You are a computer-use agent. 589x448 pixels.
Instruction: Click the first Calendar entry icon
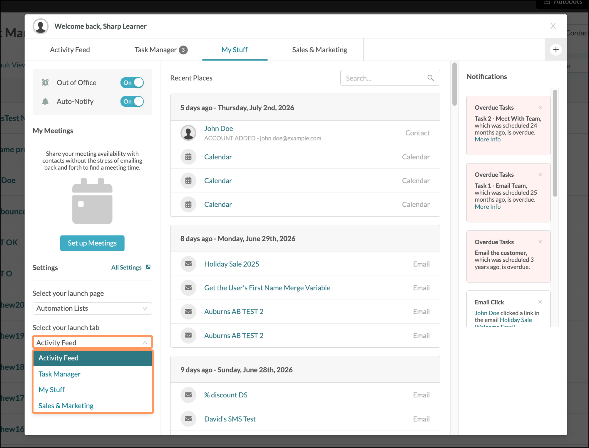(188, 157)
